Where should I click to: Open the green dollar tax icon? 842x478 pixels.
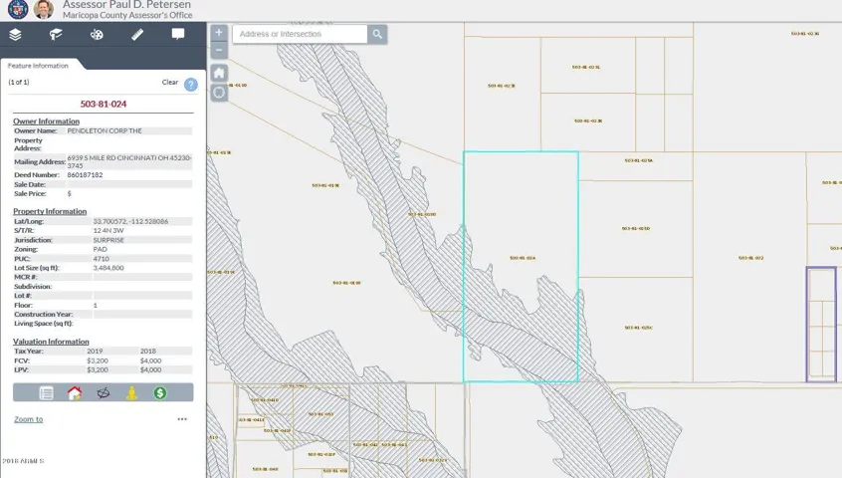[x=160, y=393]
